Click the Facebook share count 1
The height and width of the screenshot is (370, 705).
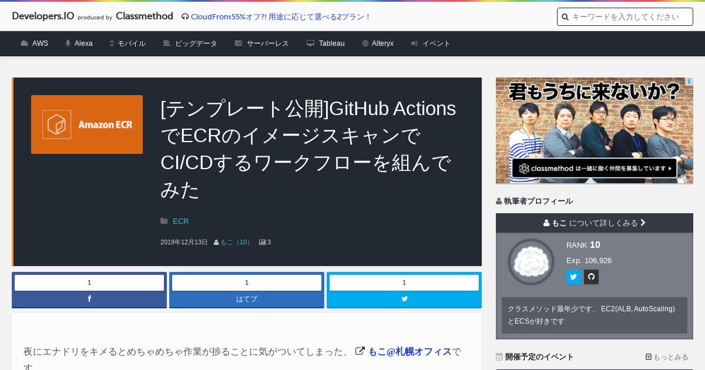pos(89,282)
